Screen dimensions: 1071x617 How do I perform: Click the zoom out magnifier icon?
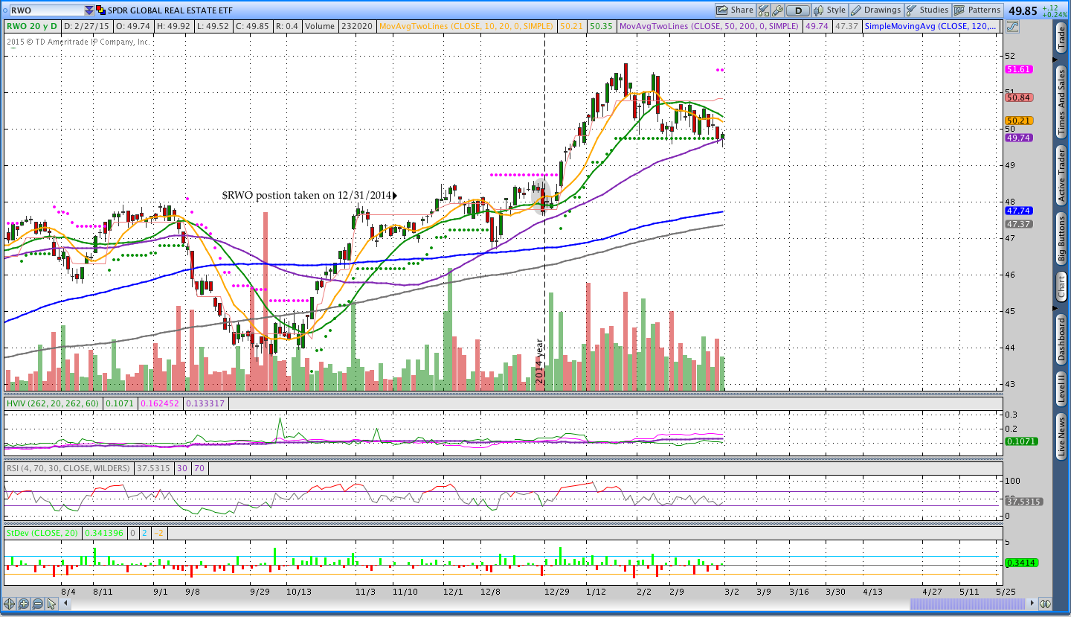[x=37, y=604]
